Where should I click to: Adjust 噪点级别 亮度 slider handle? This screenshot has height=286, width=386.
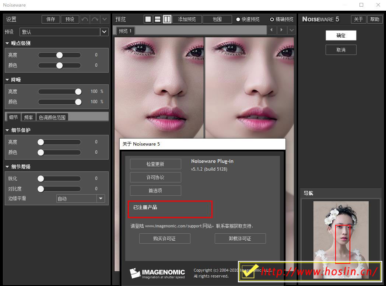point(59,55)
